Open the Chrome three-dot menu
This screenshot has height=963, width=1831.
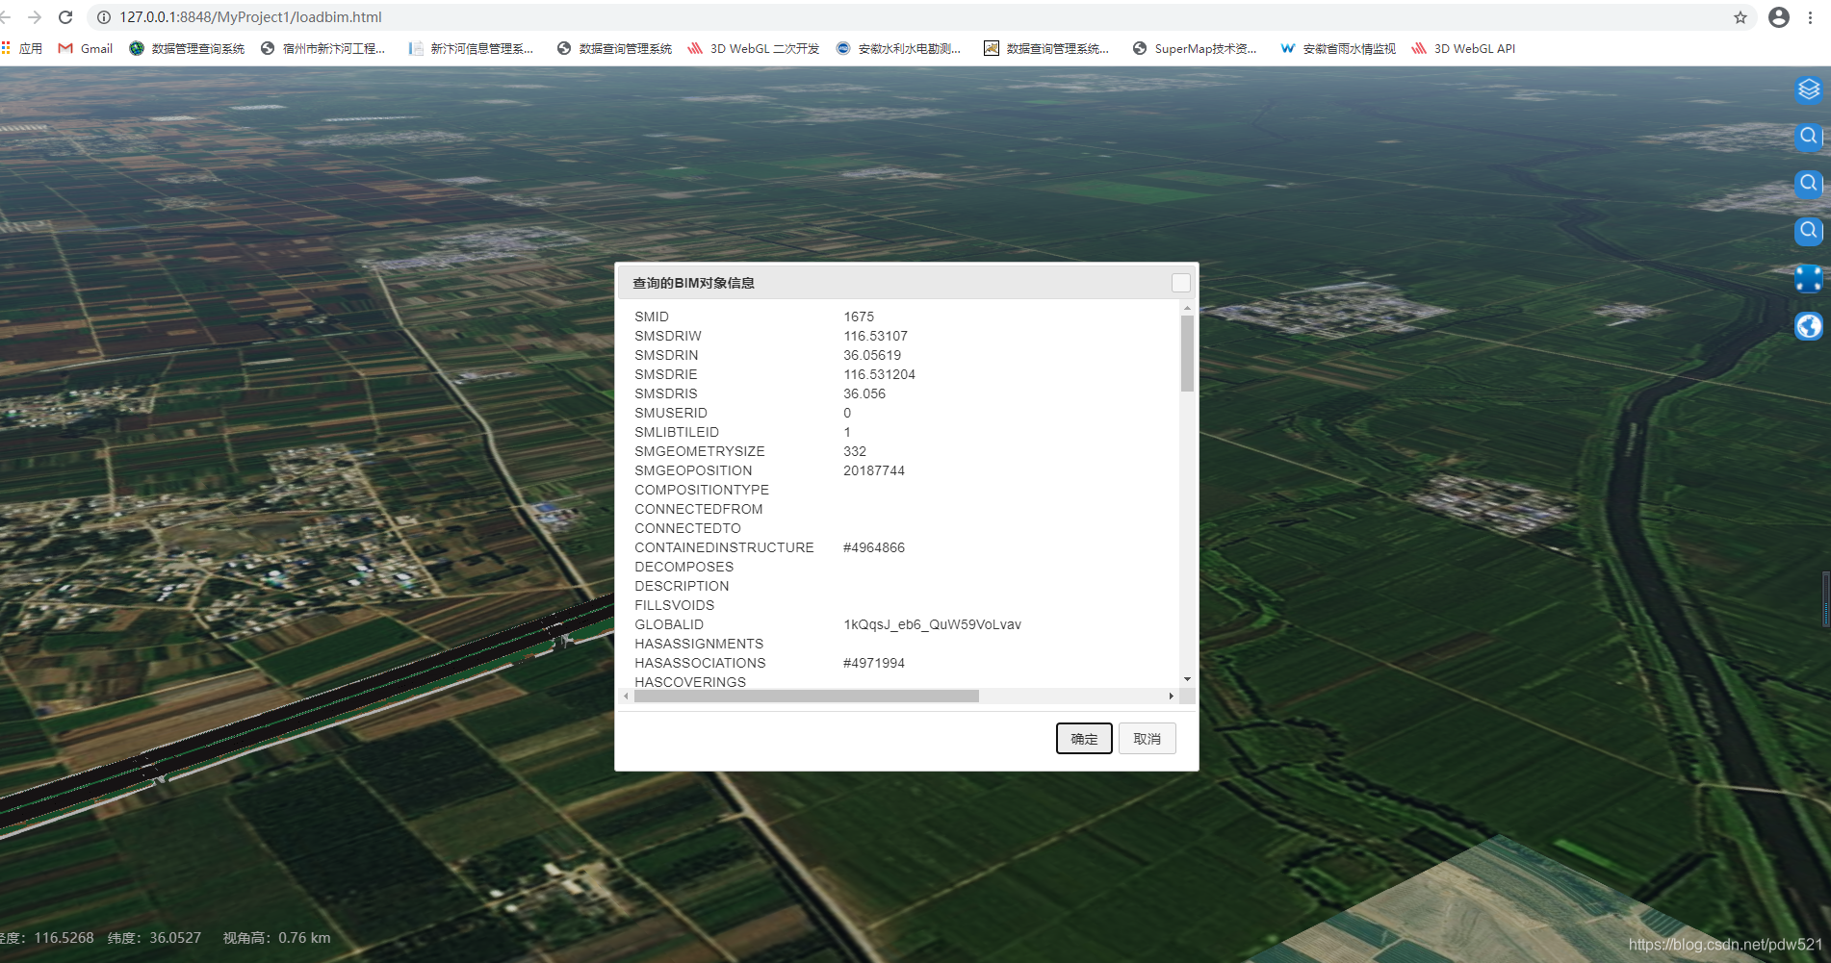click(x=1811, y=17)
